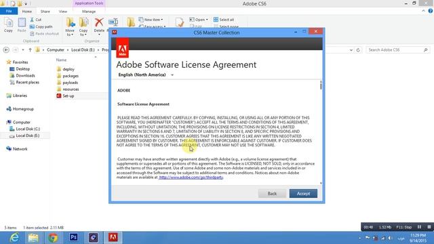Switch to the View ribbon tab
434x244 pixels.
(63, 12)
